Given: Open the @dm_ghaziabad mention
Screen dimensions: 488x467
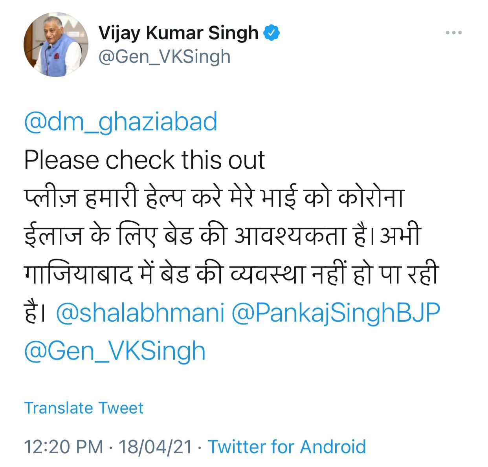Looking at the screenshot, I should pos(120,122).
